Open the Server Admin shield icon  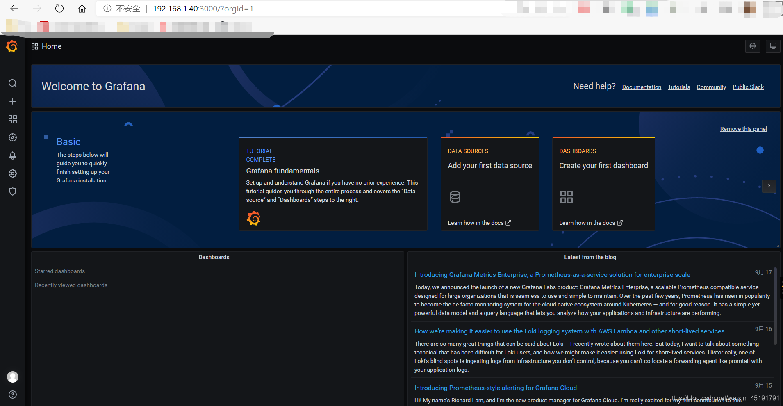pyautogui.click(x=13, y=192)
